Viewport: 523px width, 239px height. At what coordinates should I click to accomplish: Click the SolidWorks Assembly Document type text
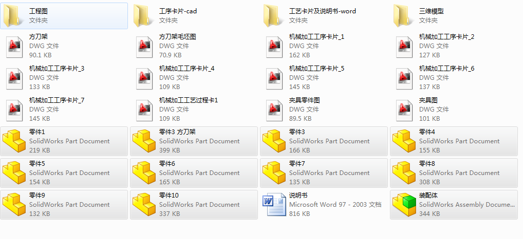click(x=467, y=205)
